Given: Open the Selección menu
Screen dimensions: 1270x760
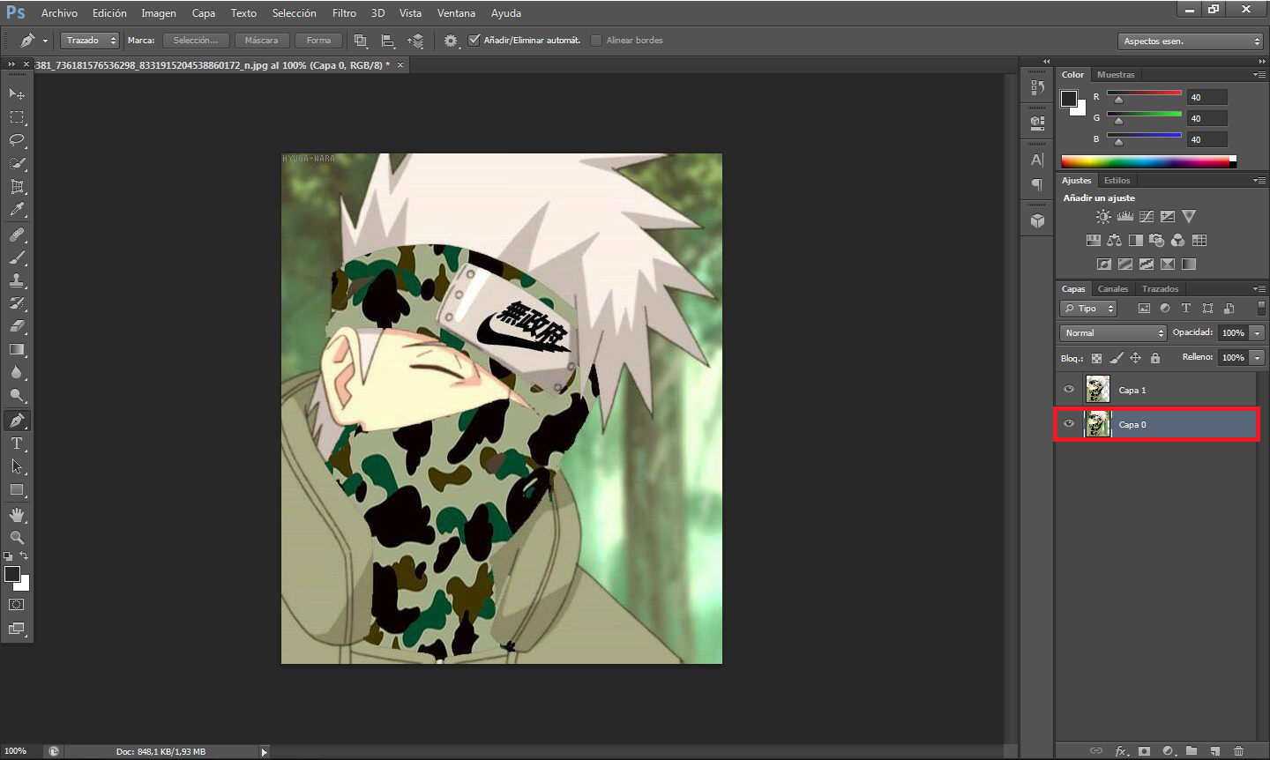Looking at the screenshot, I should click(294, 13).
